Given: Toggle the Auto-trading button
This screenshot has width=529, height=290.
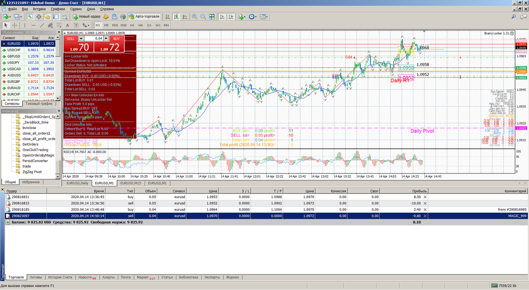Looking at the screenshot, I should coord(144,17).
